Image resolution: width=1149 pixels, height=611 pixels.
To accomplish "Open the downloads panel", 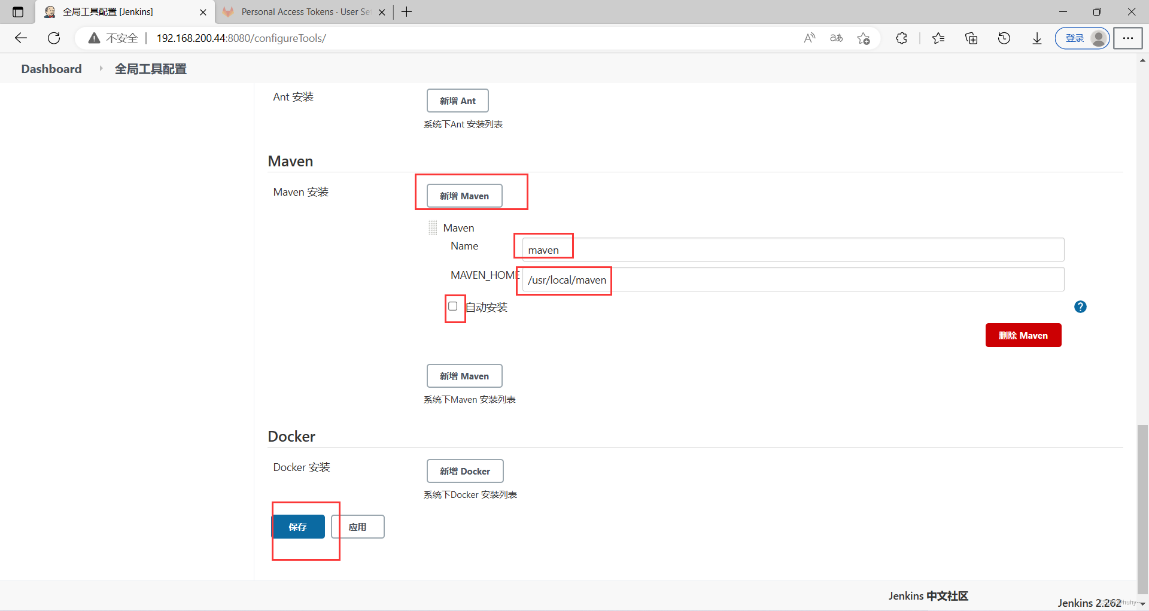I will click(1037, 38).
